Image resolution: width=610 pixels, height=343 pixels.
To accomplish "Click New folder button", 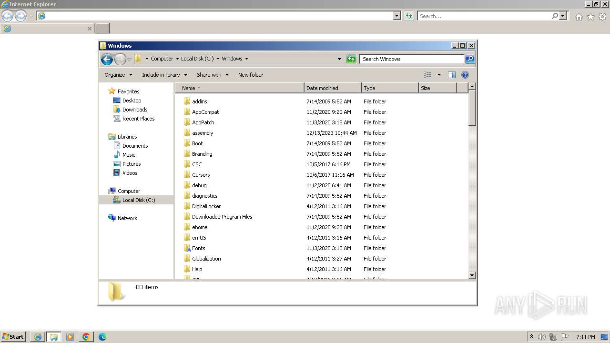I will 251,75.
